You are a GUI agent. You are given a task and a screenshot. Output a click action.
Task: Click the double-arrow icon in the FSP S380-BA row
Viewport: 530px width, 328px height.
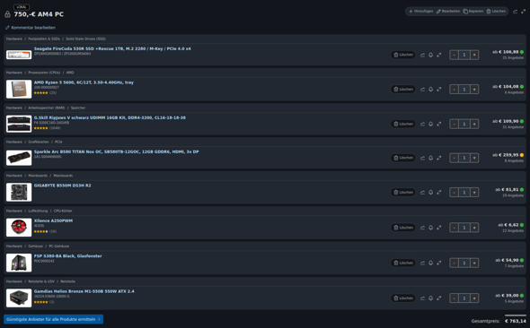pos(438,263)
